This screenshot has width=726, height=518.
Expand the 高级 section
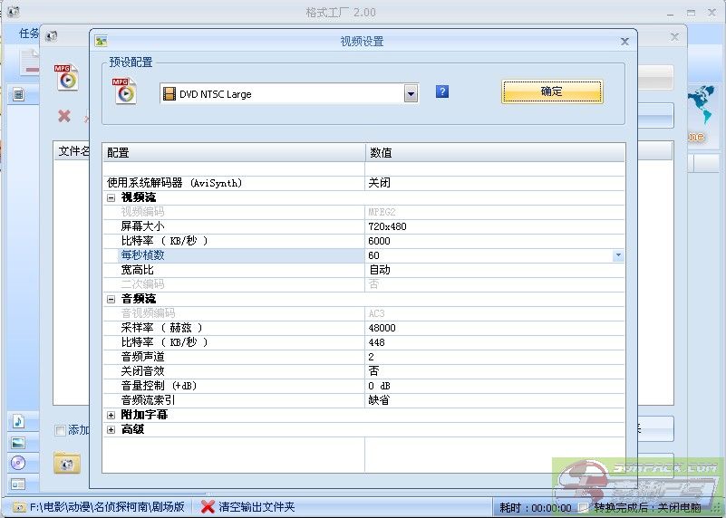[111, 429]
